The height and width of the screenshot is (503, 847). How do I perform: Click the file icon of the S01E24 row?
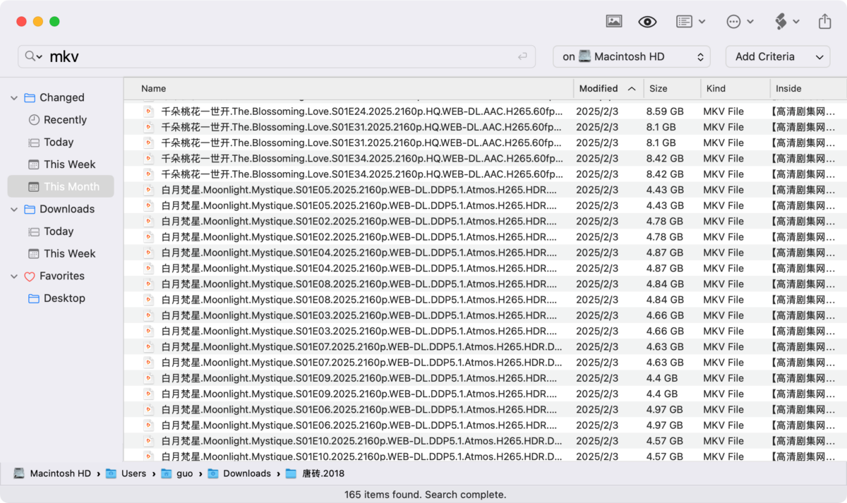148,111
